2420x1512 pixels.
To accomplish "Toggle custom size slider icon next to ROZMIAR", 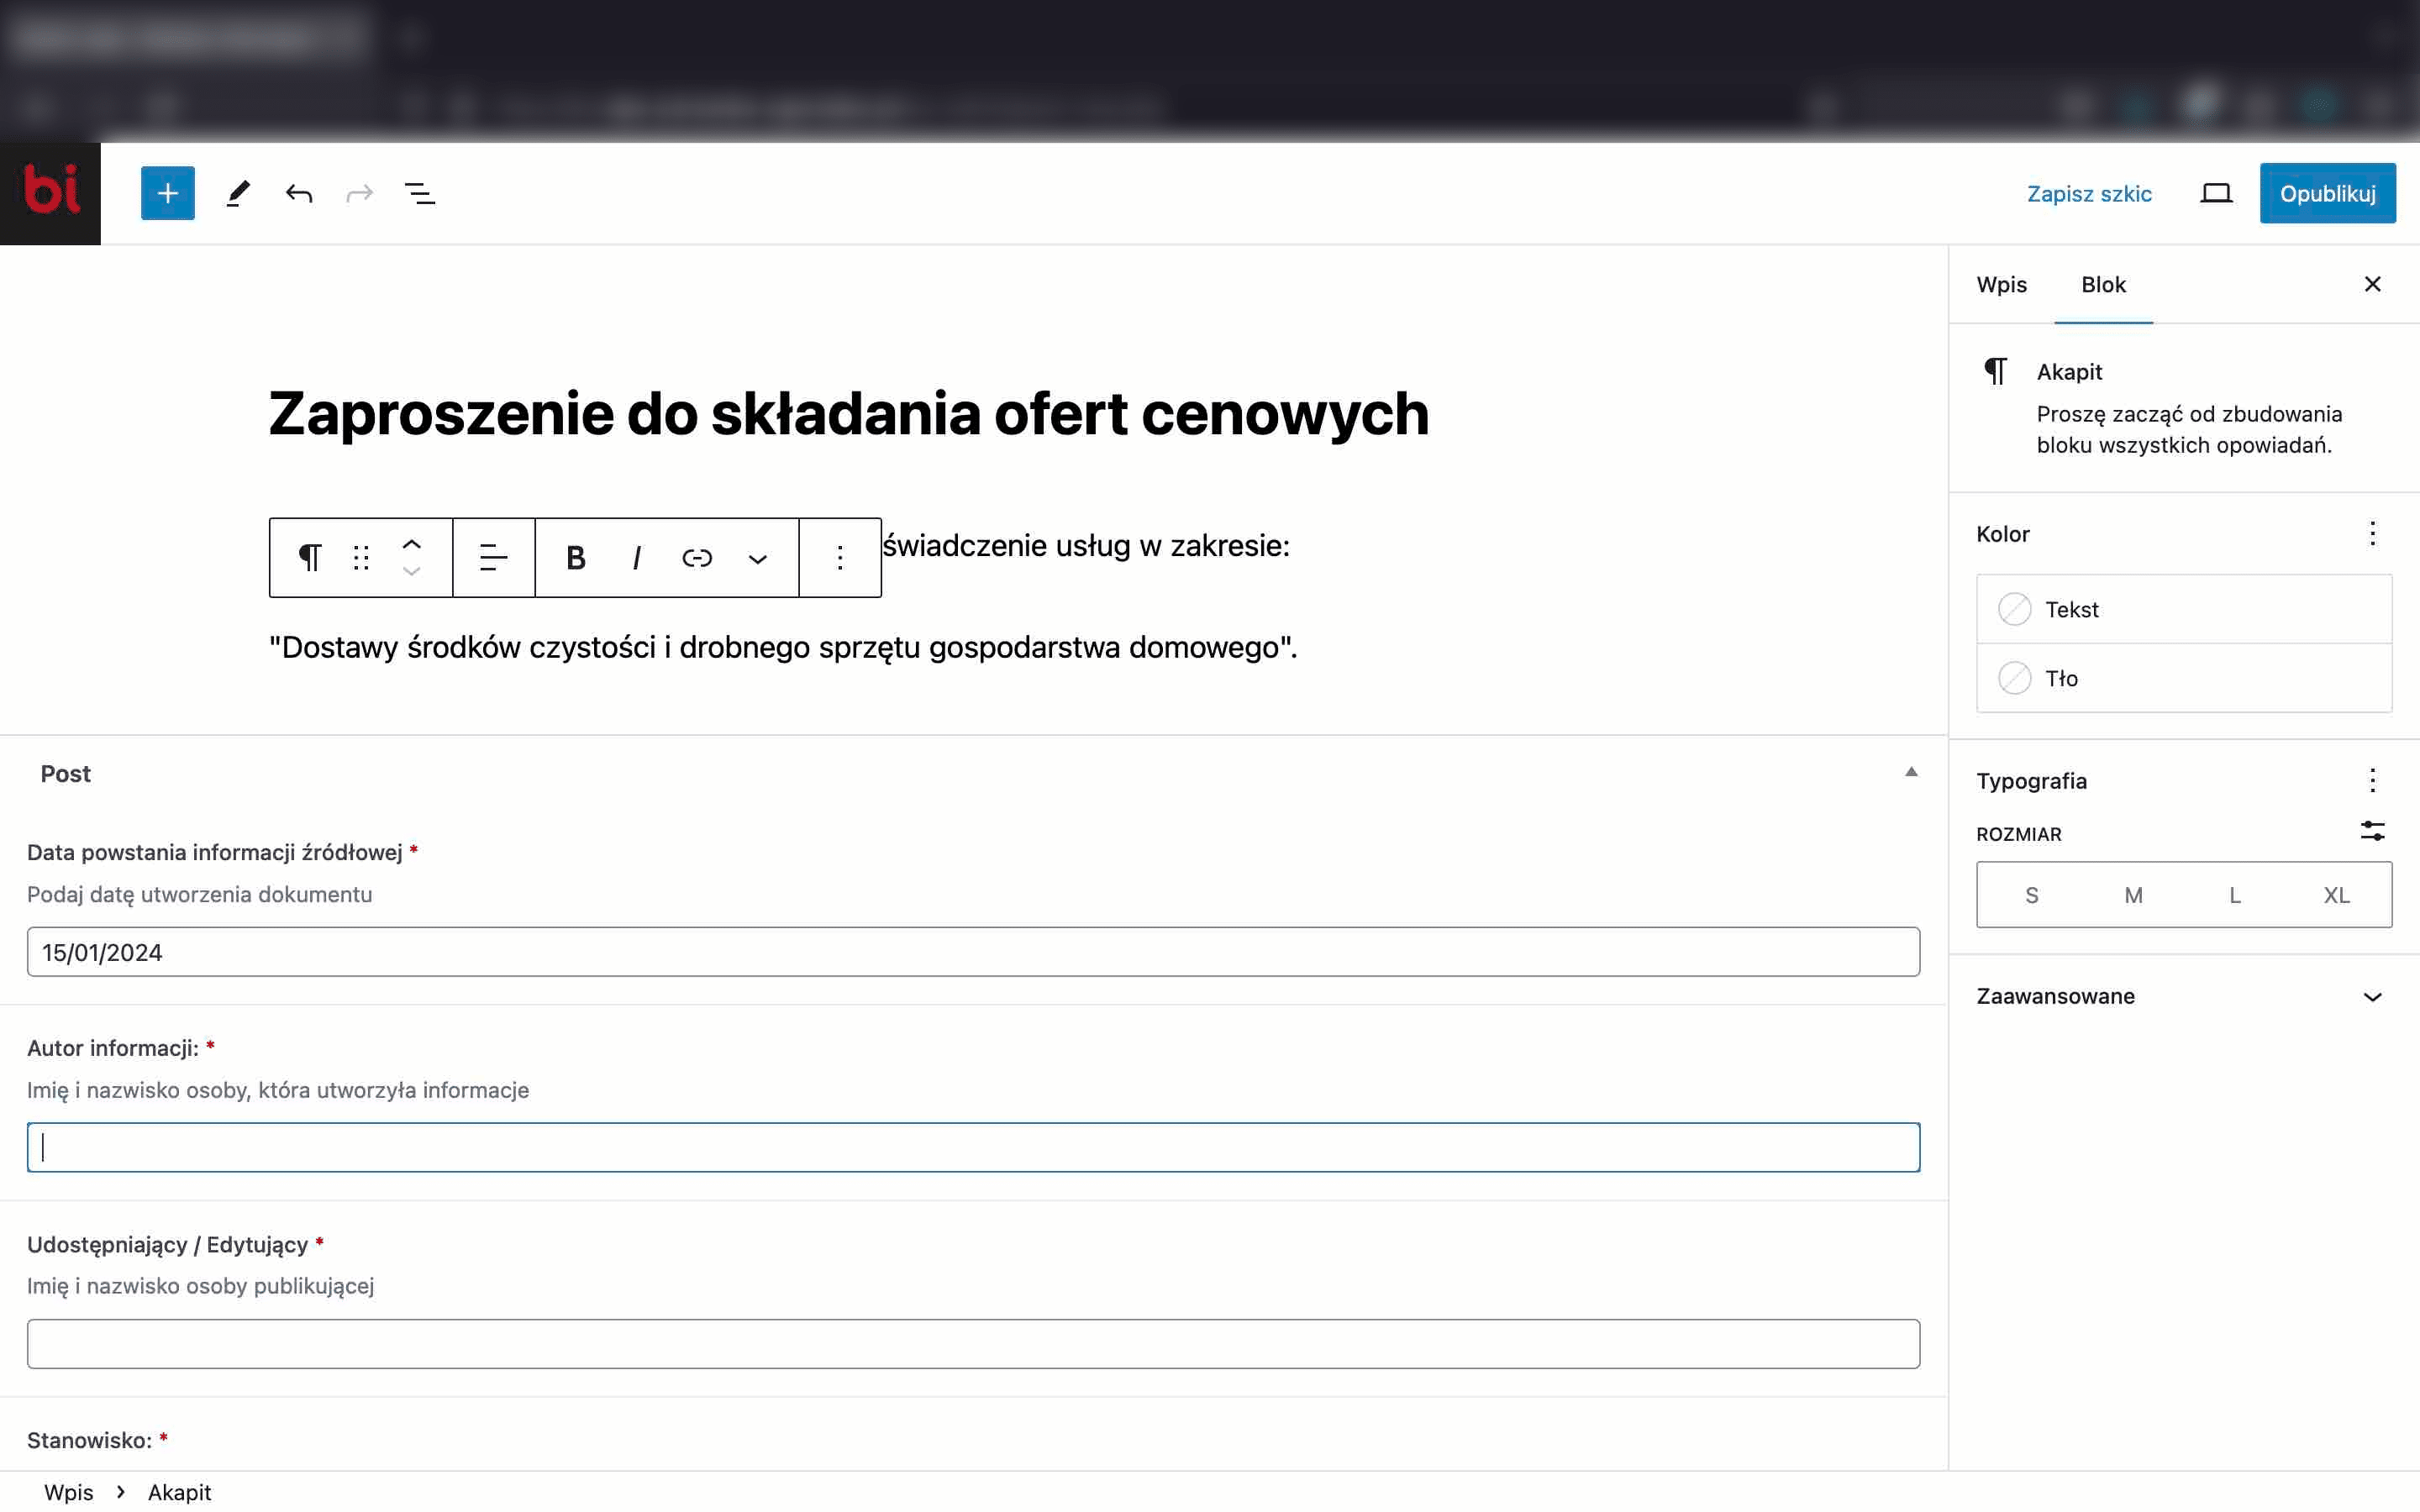I will click(2372, 831).
